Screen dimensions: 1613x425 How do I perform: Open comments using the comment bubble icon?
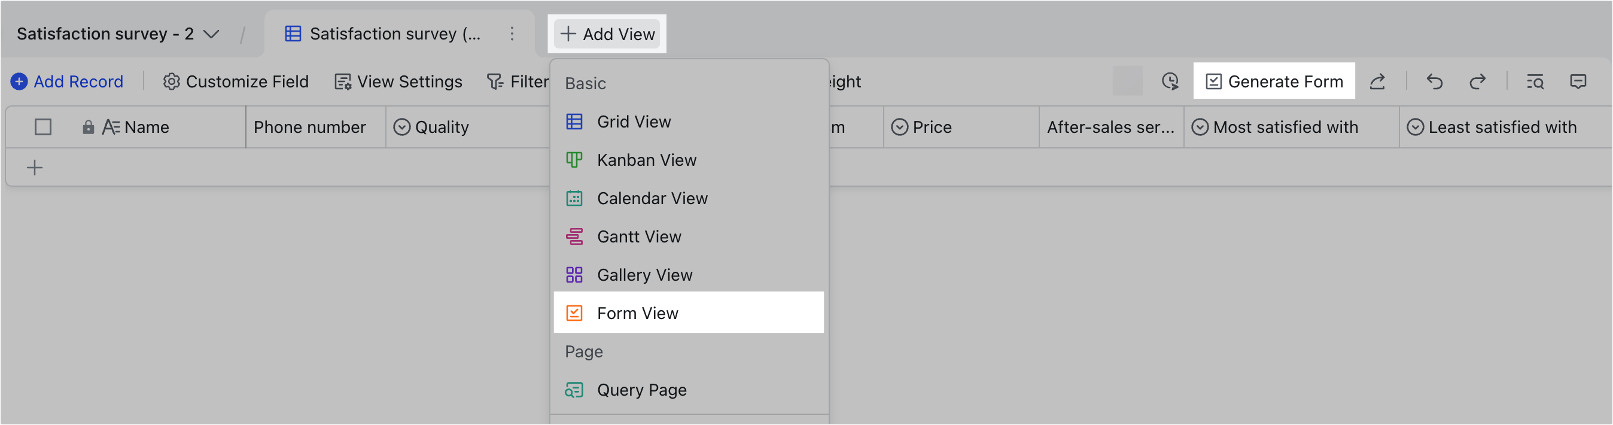tap(1578, 81)
